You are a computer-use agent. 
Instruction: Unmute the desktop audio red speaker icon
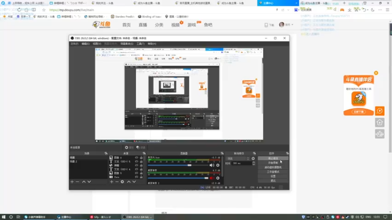212,178
